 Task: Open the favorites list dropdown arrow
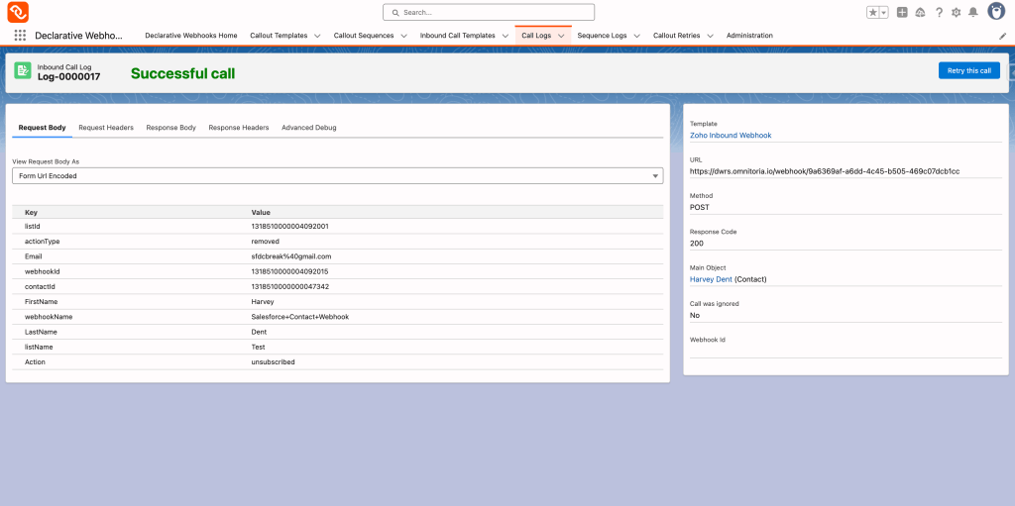pyautogui.click(x=883, y=12)
